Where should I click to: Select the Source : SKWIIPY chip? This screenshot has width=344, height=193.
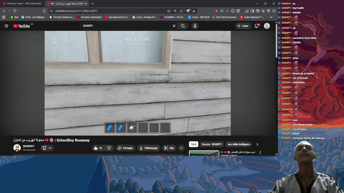pos(212,144)
